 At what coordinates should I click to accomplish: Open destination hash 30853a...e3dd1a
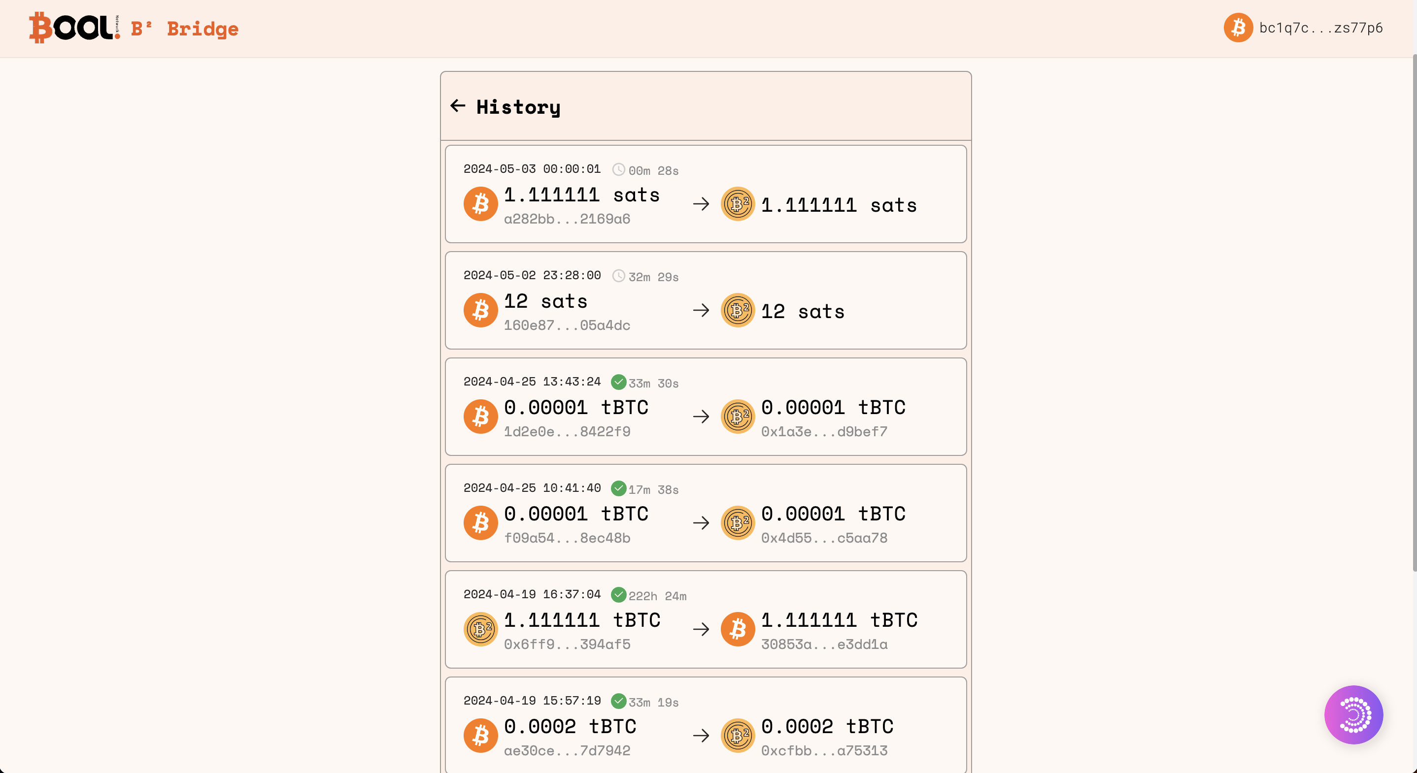pyautogui.click(x=823, y=644)
